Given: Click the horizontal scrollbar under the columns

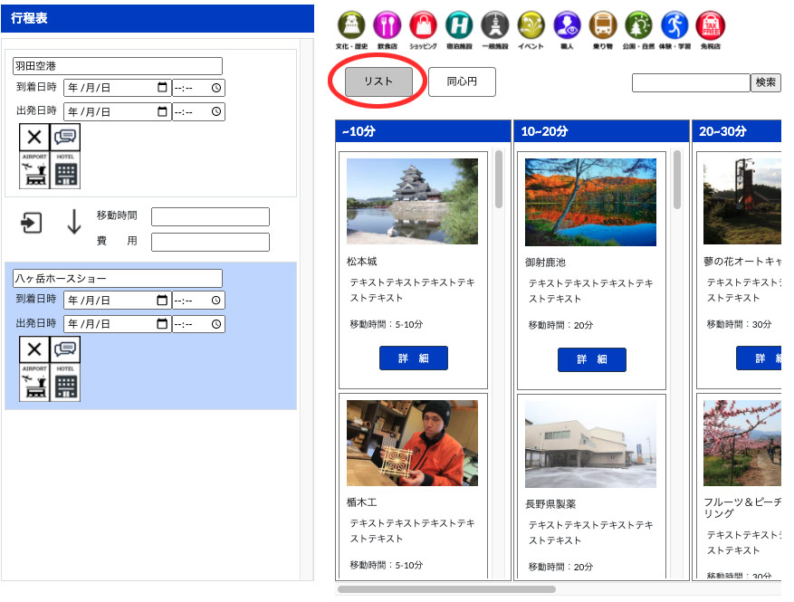Looking at the screenshot, I should point(446,589).
